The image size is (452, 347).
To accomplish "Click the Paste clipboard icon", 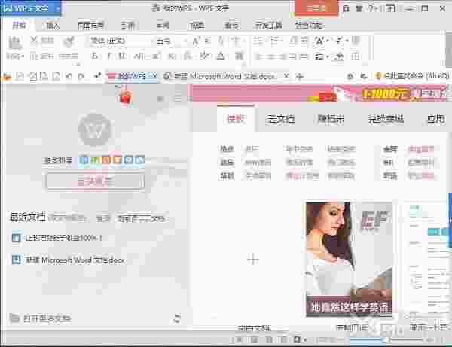I will pyautogui.click(x=15, y=43).
